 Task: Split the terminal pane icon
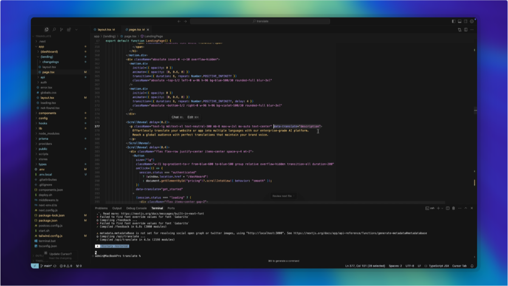[x=448, y=208]
